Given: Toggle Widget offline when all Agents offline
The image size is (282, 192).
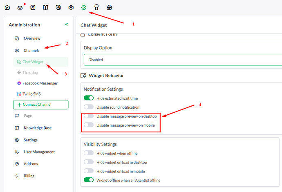Looking at the screenshot, I should (89, 180).
